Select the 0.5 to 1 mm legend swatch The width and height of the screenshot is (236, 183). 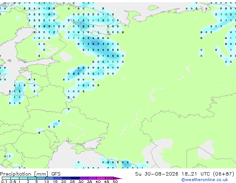(15, 178)
